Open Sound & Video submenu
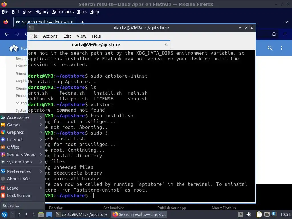Screen dimensions: 292x219 22,155
